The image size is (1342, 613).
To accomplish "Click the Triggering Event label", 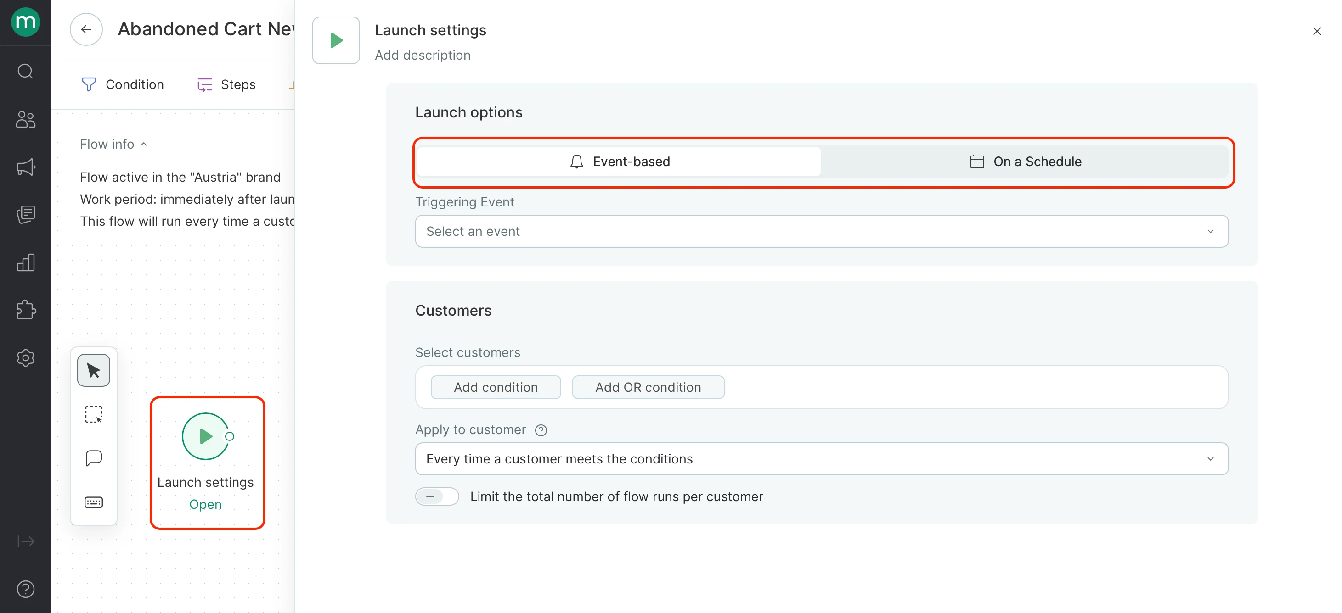I will click(x=464, y=202).
